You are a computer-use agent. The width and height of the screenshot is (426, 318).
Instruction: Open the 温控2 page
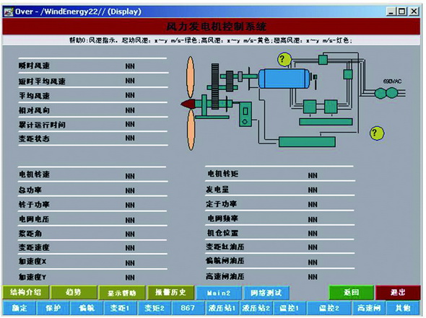[x=329, y=308]
